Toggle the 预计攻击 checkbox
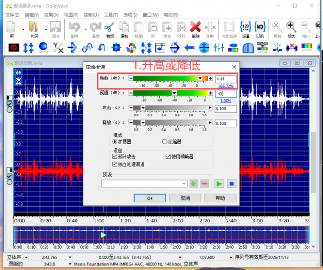The height and width of the screenshot is (270, 323). pos(114,156)
